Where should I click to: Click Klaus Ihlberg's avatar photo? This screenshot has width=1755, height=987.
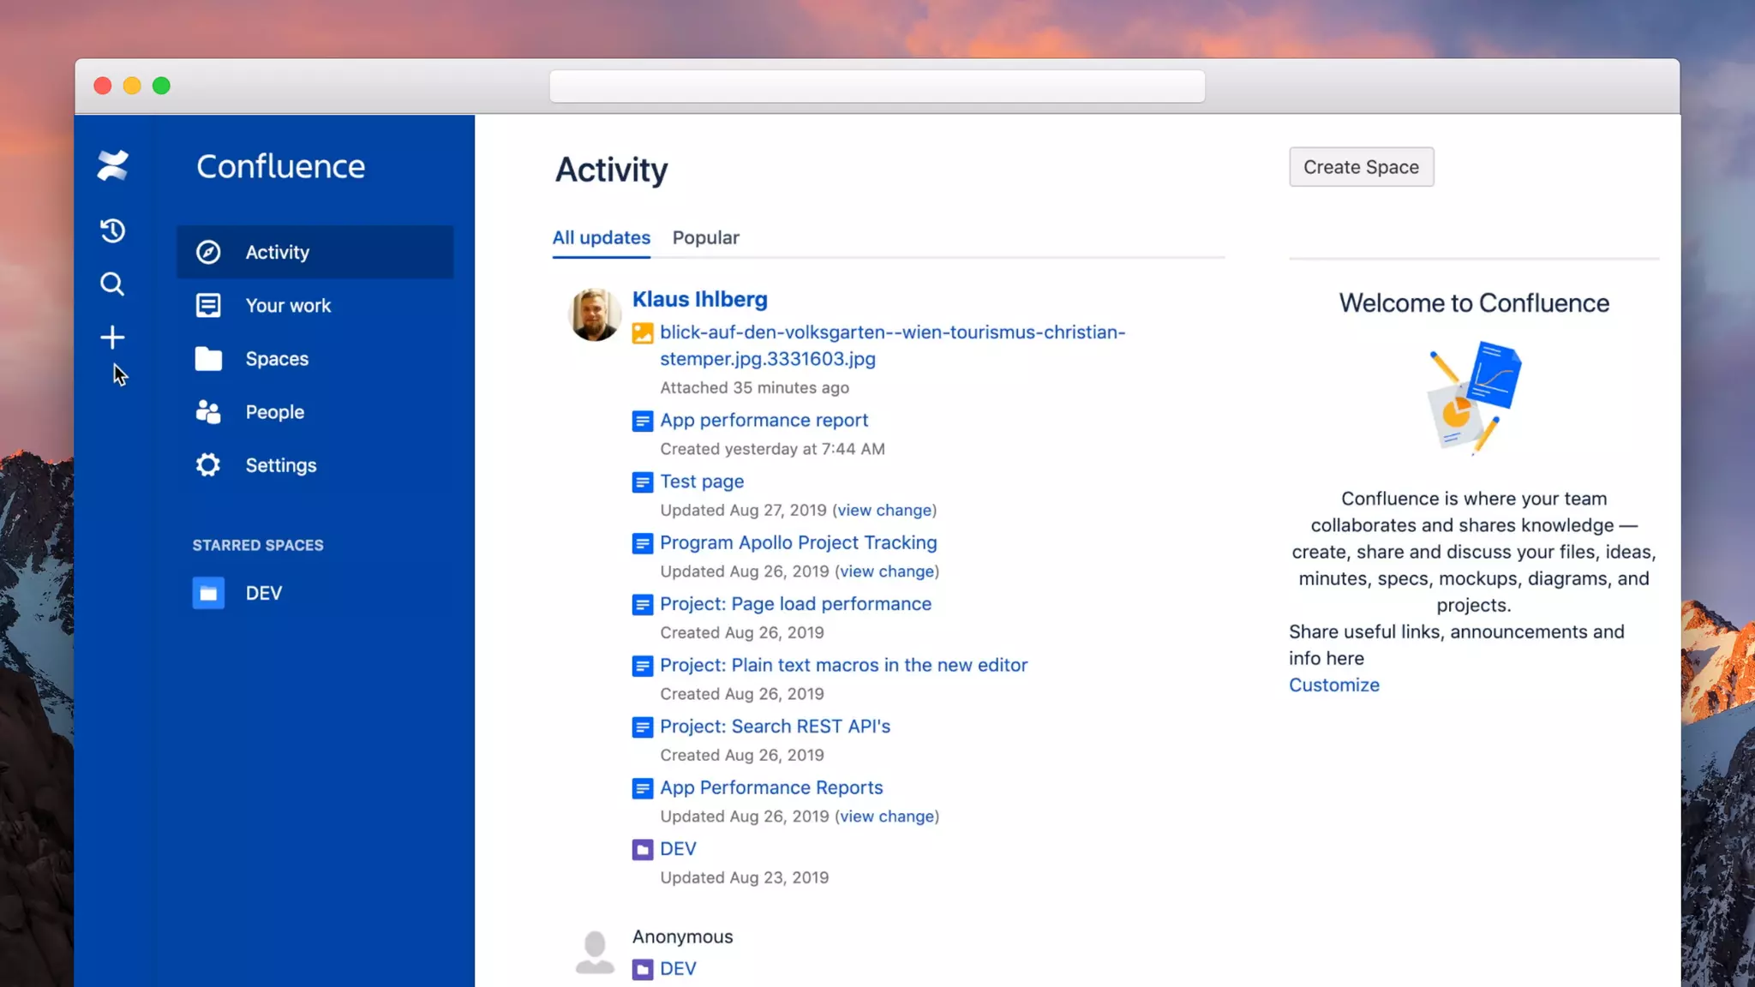coord(594,314)
